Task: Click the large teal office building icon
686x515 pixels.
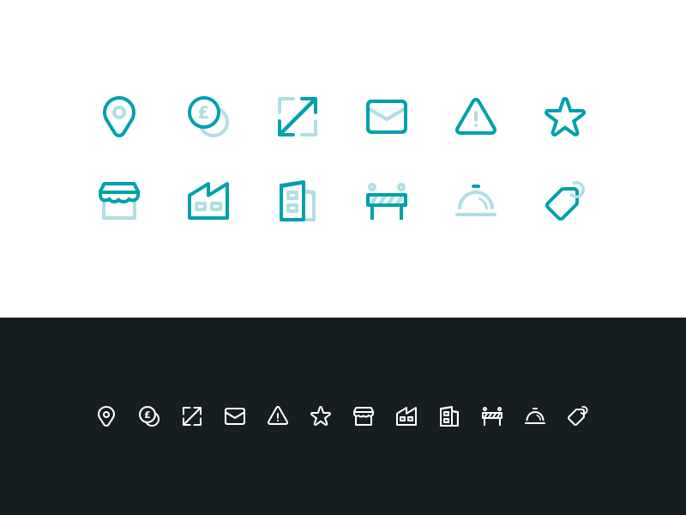Action: (x=298, y=201)
